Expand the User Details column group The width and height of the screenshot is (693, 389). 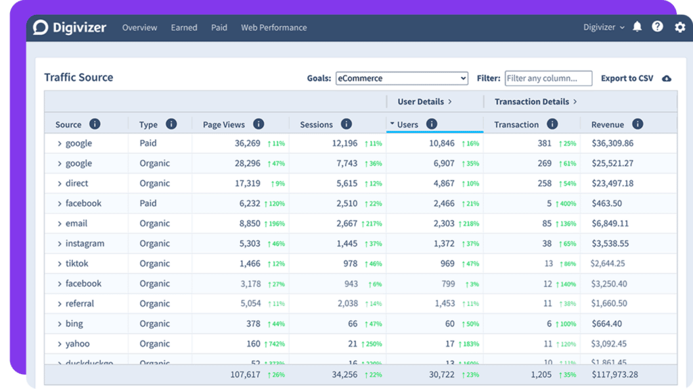tap(424, 102)
